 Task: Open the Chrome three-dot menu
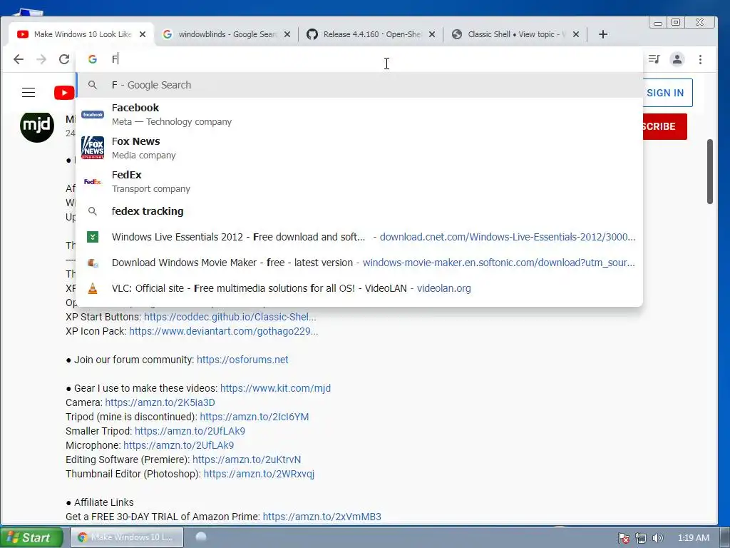click(x=700, y=59)
